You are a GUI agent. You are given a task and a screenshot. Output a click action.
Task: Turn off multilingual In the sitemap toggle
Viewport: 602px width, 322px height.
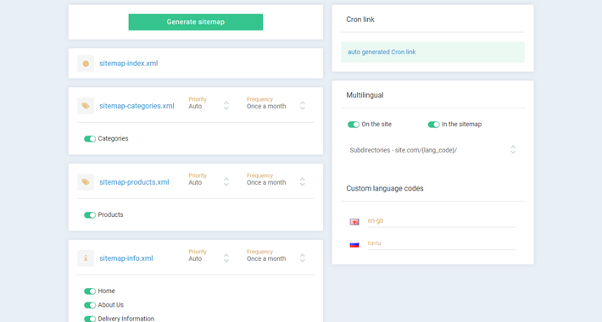433,125
